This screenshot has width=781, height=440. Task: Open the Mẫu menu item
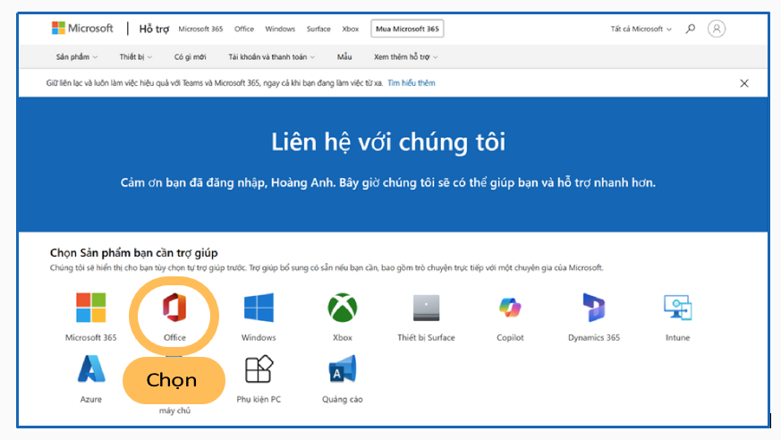click(x=344, y=56)
